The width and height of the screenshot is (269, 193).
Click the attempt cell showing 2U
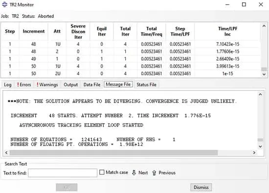pos(58,73)
